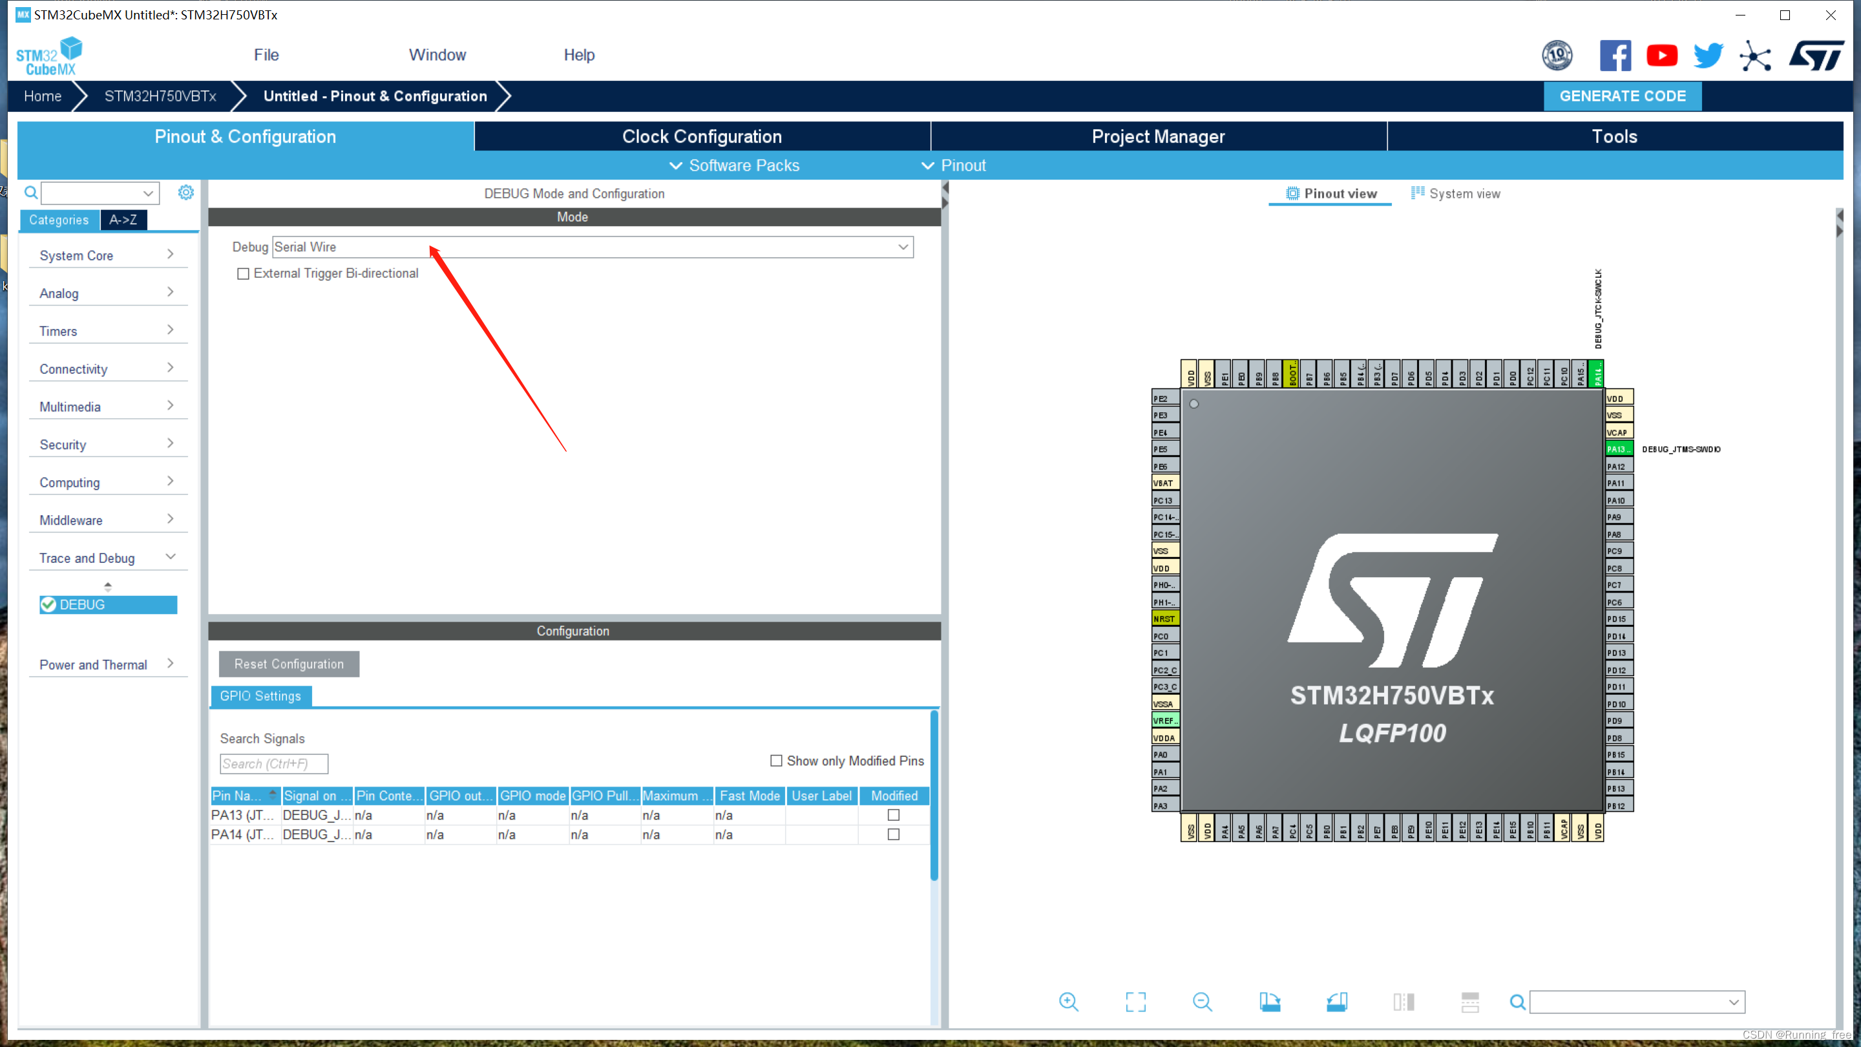The width and height of the screenshot is (1861, 1047).
Task: Click the fit-to-screen icon on pinout canvas
Action: coord(1135,1002)
